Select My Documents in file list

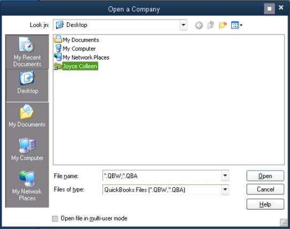tap(77, 40)
